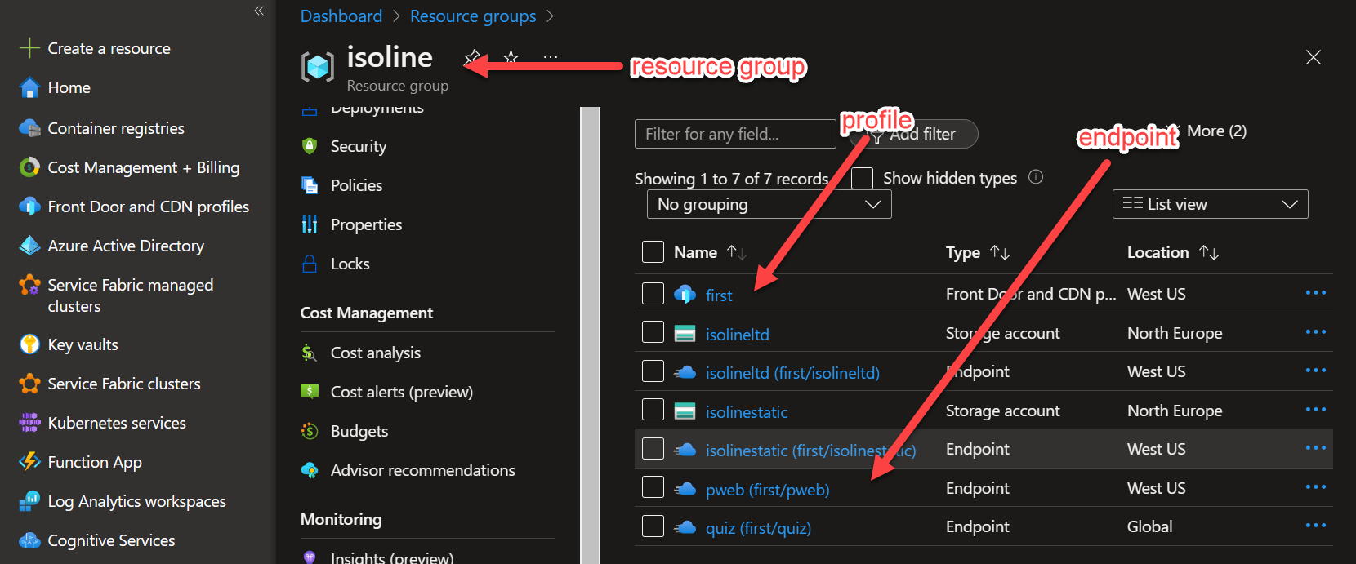Open the pweb (first/pweb) endpoint link

767,490
